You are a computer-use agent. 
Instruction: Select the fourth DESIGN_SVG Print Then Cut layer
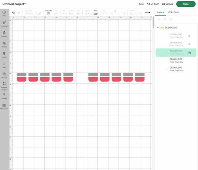(176, 61)
